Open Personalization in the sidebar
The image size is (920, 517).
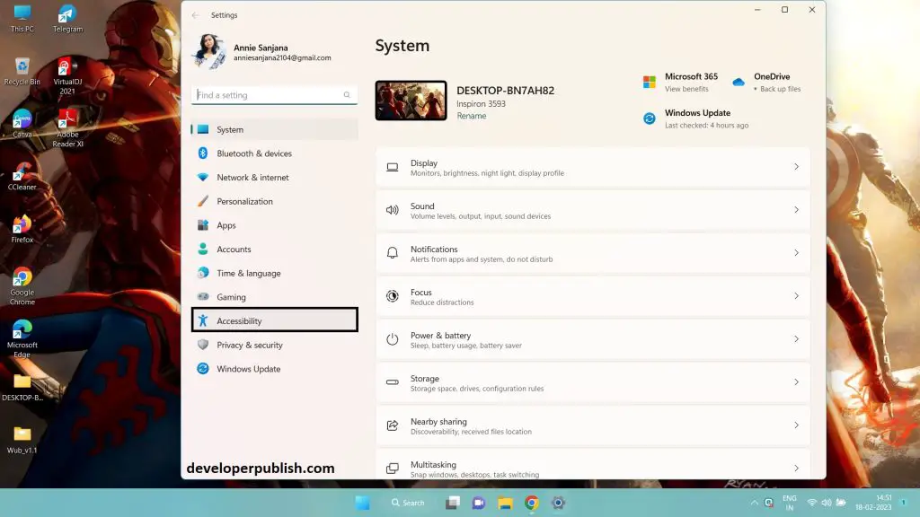[x=275, y=202]
